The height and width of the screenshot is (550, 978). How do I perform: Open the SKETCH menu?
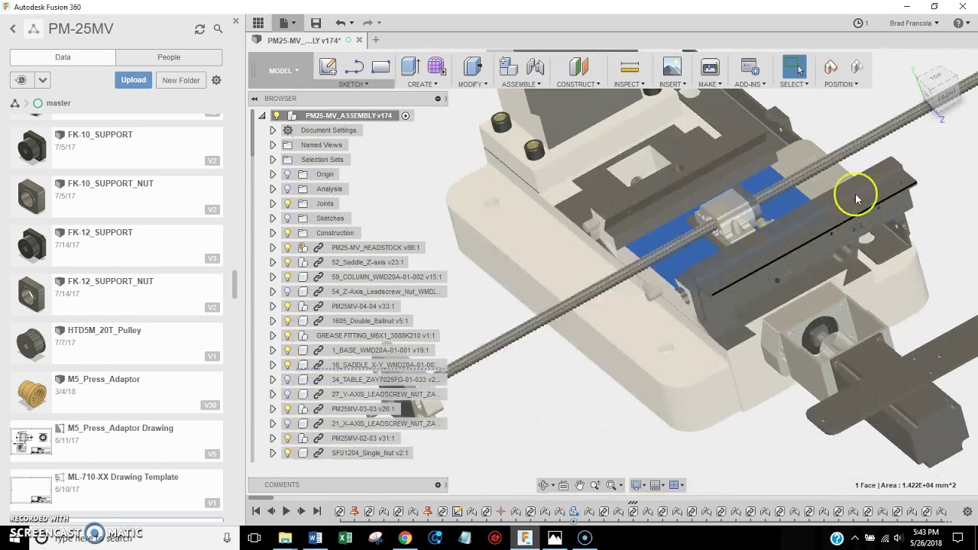point(353,84)
